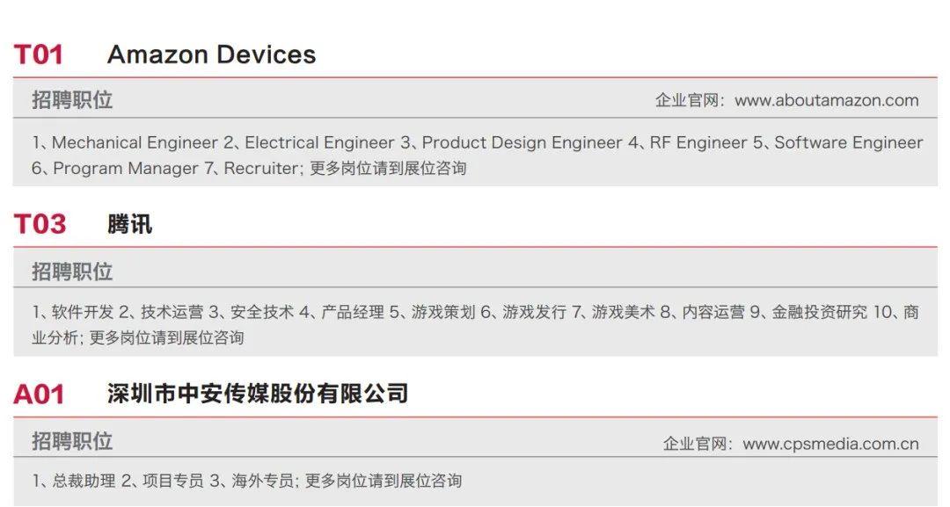Click the Amazon Devices company heading
Image resolution: width=950 pixels, height=507 pixels.
point(211,54)
